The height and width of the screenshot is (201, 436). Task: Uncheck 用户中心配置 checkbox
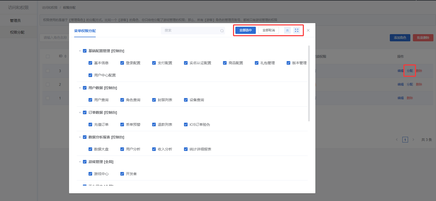90,75
